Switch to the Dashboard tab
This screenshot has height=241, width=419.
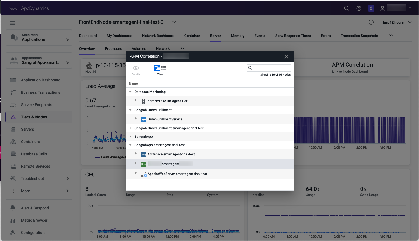(x=88, y=36)
